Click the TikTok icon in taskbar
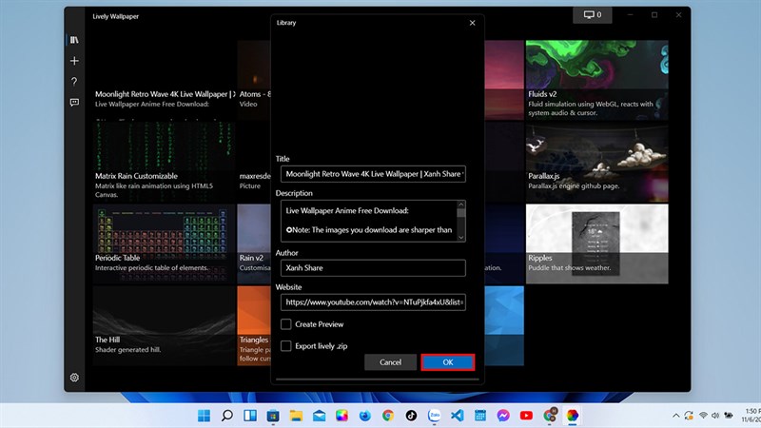Image resolution: width=761 pixels, height=428 pixels. (x=411, y=416)
